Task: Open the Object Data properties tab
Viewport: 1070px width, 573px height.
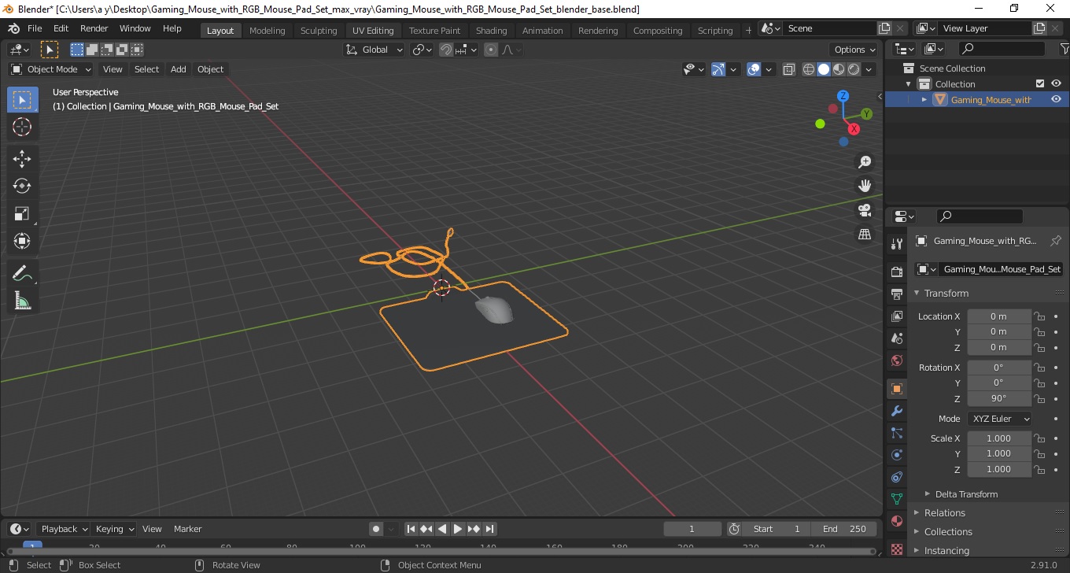Action: (897, 499)
